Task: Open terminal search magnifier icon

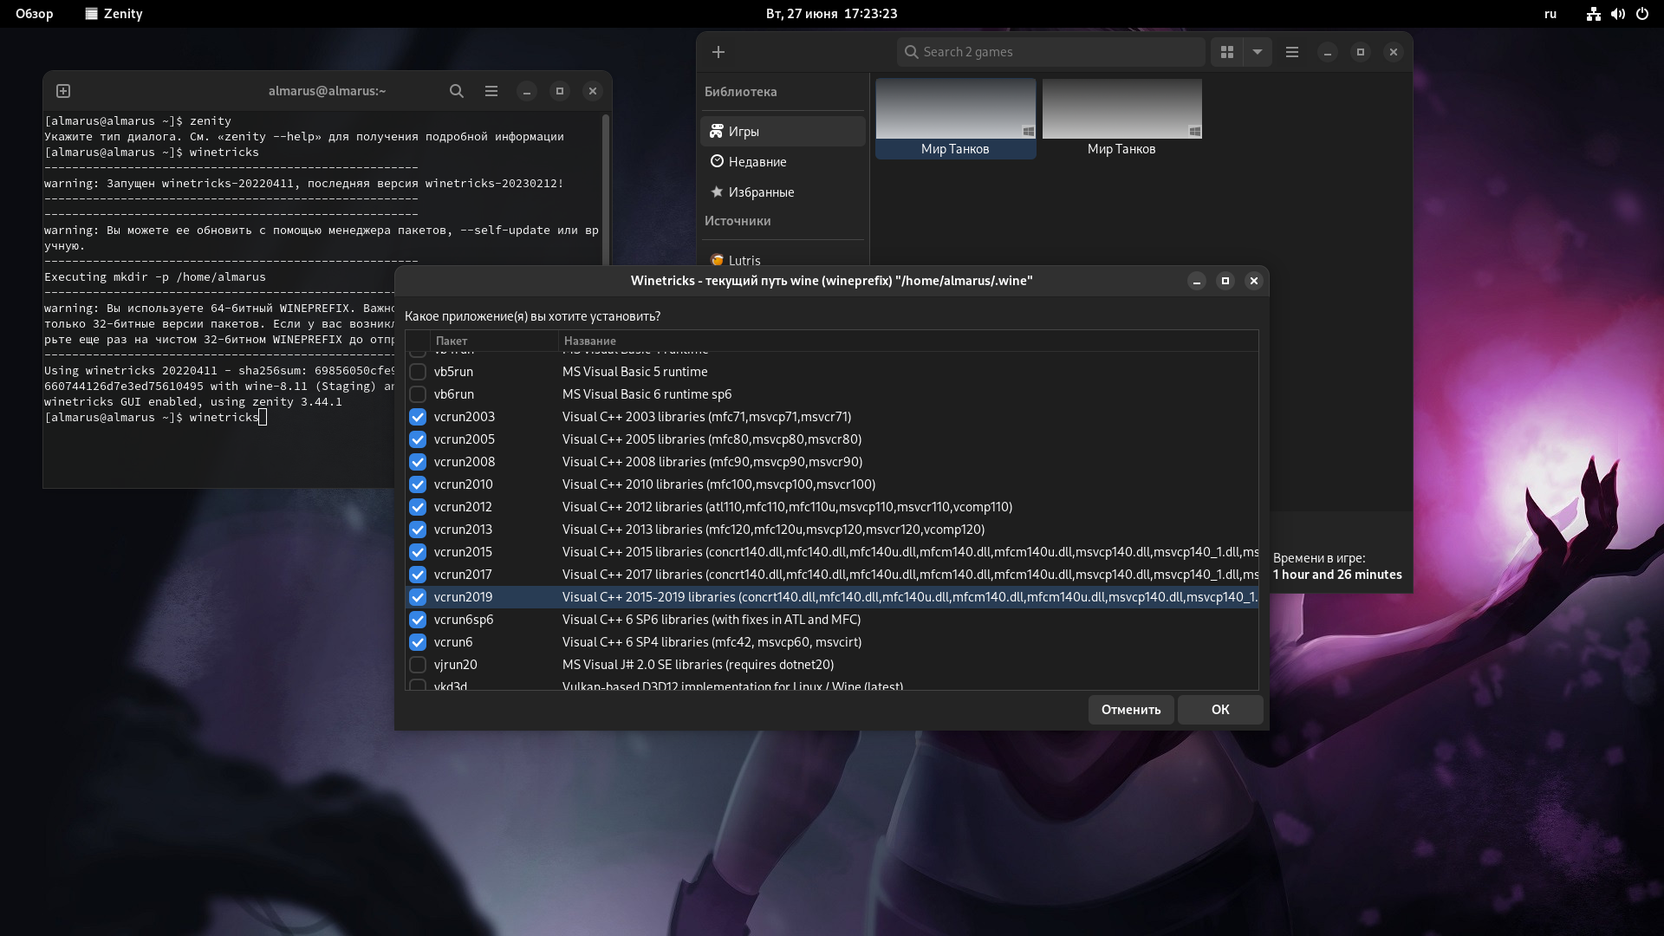Action: pyautogui.click(x=457, y=91)
